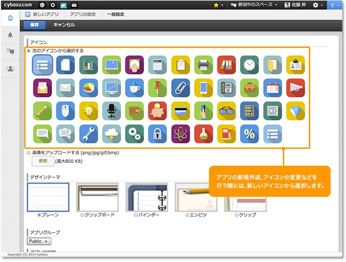Select the padlock icon
346x262 pixels.
point(157,134)
